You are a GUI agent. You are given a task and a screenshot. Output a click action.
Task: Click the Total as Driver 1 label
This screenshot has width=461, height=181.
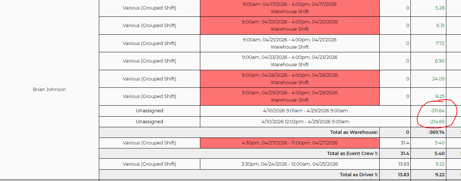coord(358,175)
